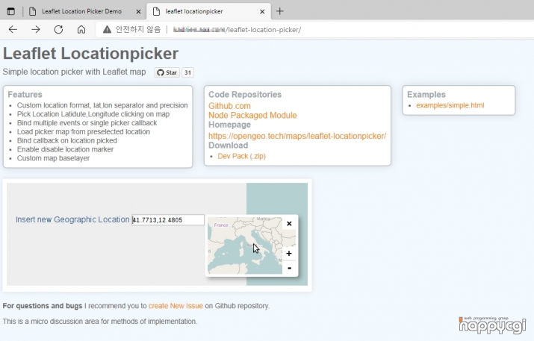
Task: Follow the create New Issue link
Action: point(176,306)
